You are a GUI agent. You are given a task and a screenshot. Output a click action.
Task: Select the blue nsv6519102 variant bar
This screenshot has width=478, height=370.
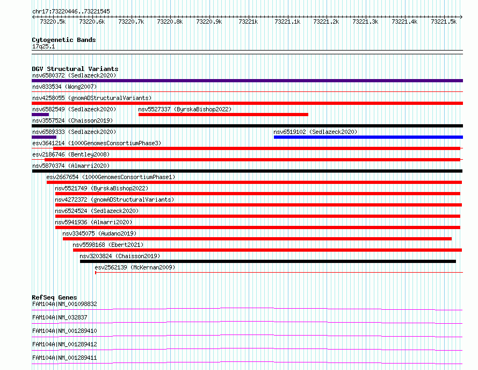[x=368, y=137]
